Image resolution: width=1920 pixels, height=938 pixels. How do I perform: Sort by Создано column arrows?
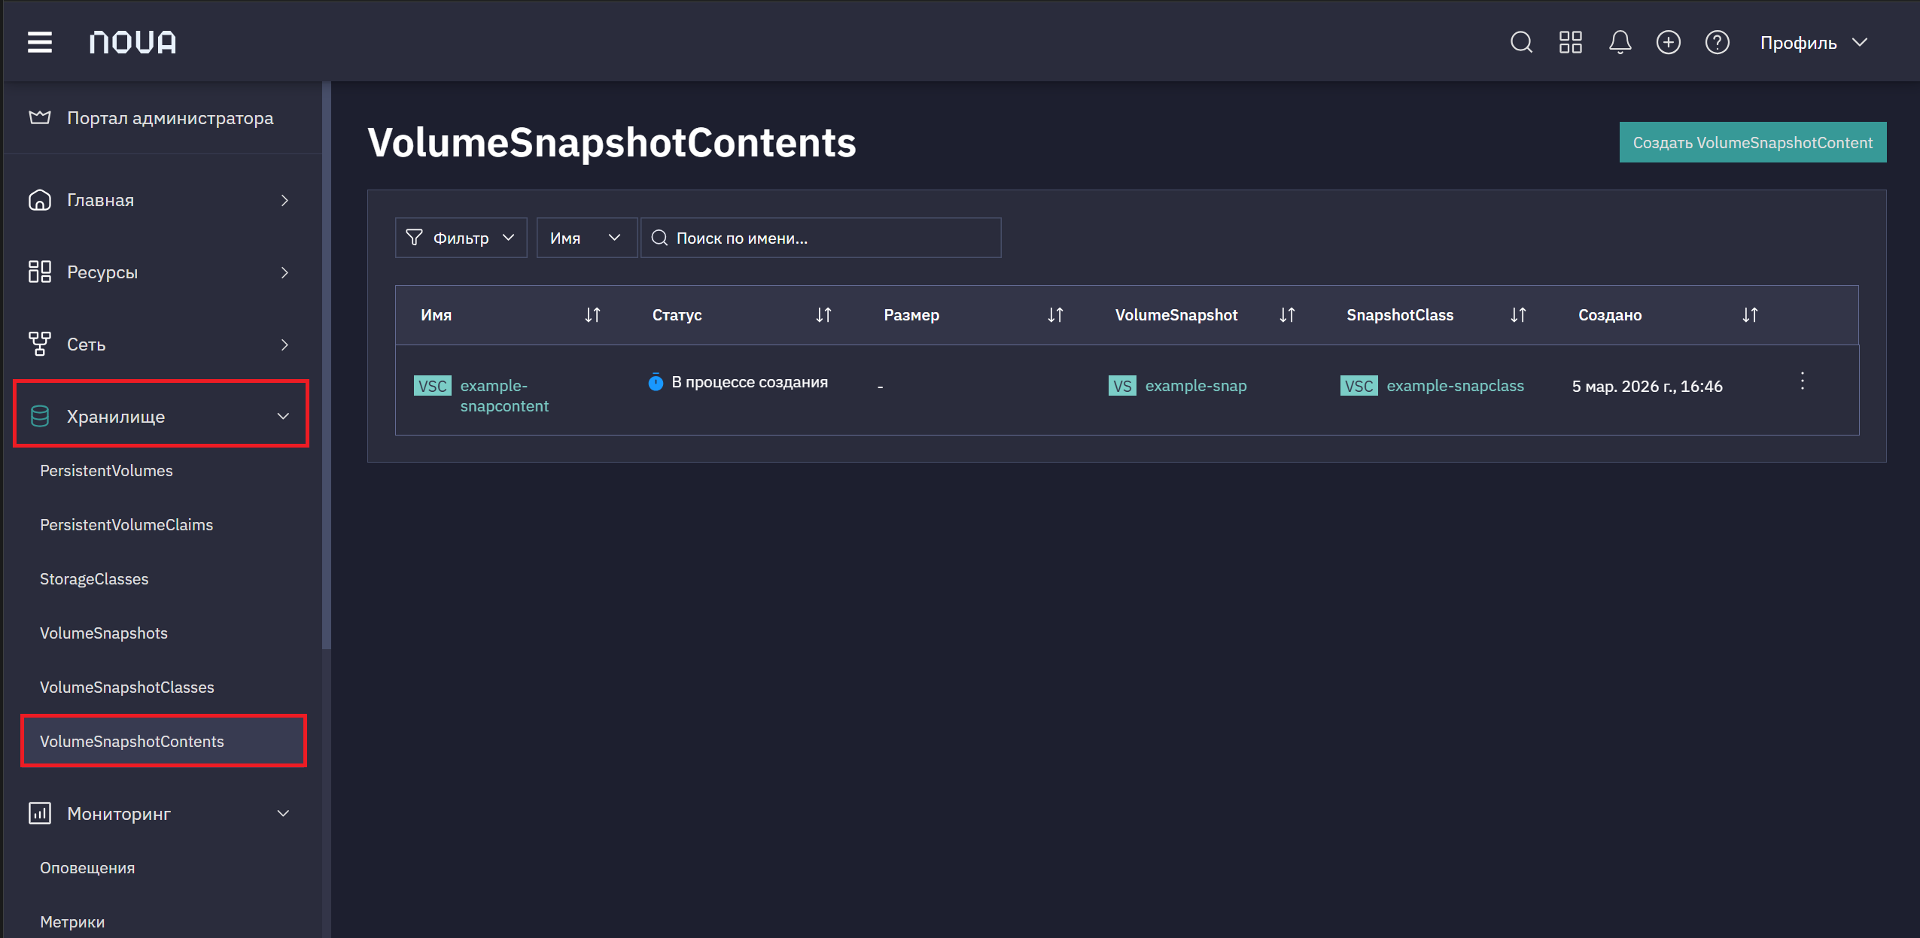pos(1751,315)
